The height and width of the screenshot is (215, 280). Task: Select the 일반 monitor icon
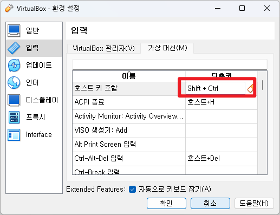click(14, 30)
